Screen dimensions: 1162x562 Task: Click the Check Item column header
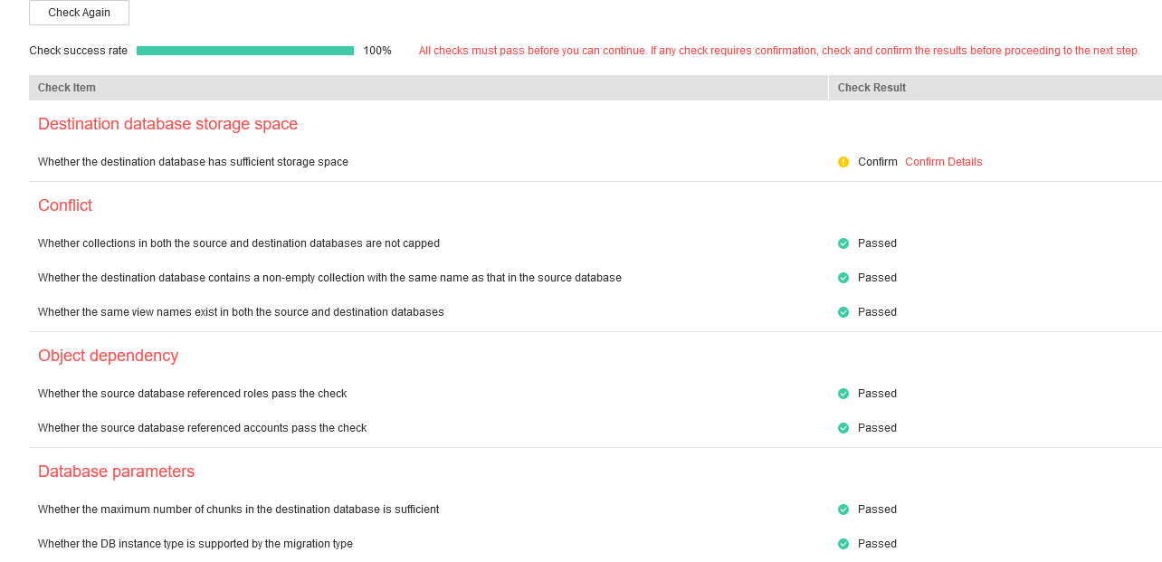[x=66, y=87]
